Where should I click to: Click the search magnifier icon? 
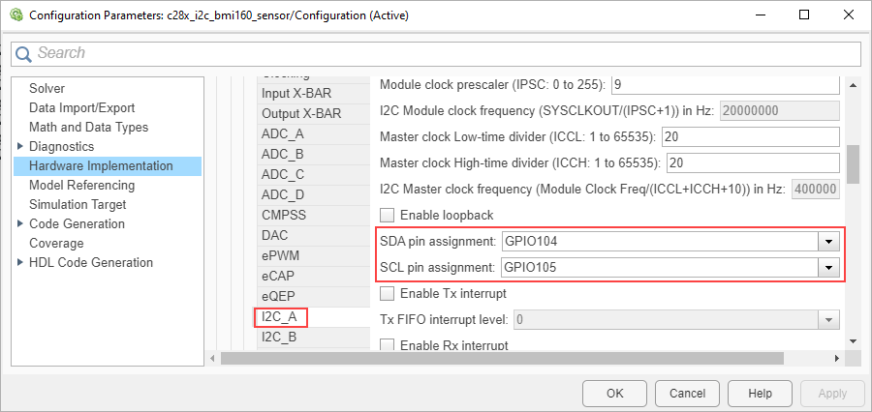point(23,53)
